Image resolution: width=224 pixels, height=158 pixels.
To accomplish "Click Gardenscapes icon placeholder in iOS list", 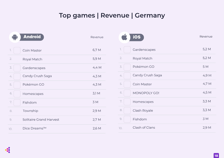I will click(127, 50).
